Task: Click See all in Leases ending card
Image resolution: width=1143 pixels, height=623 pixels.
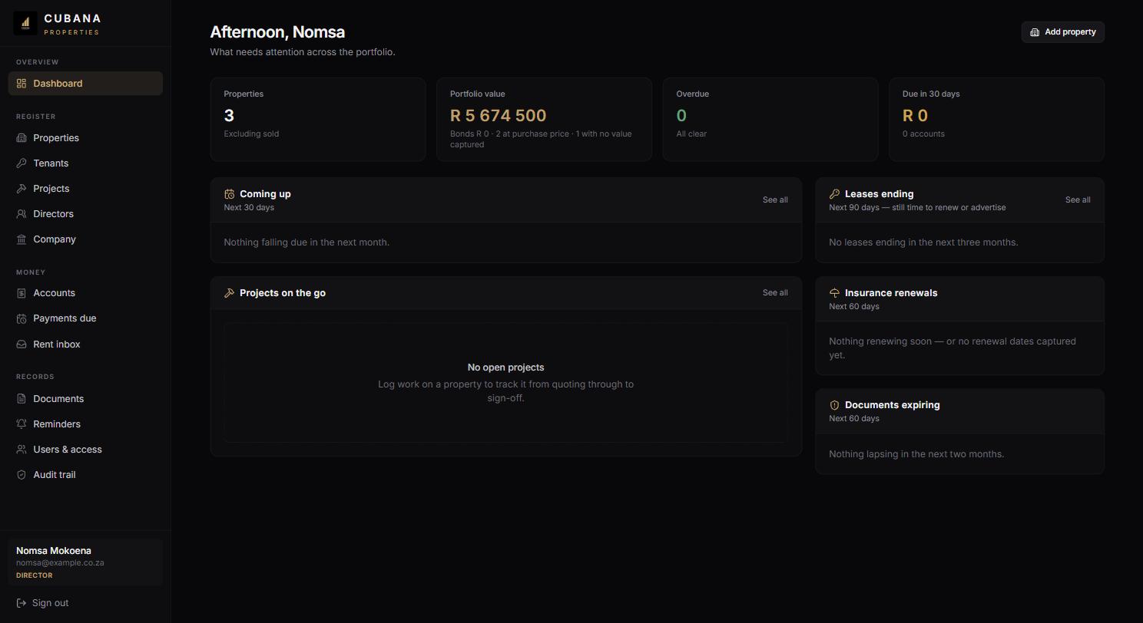Action: (x=1078, y=199)
